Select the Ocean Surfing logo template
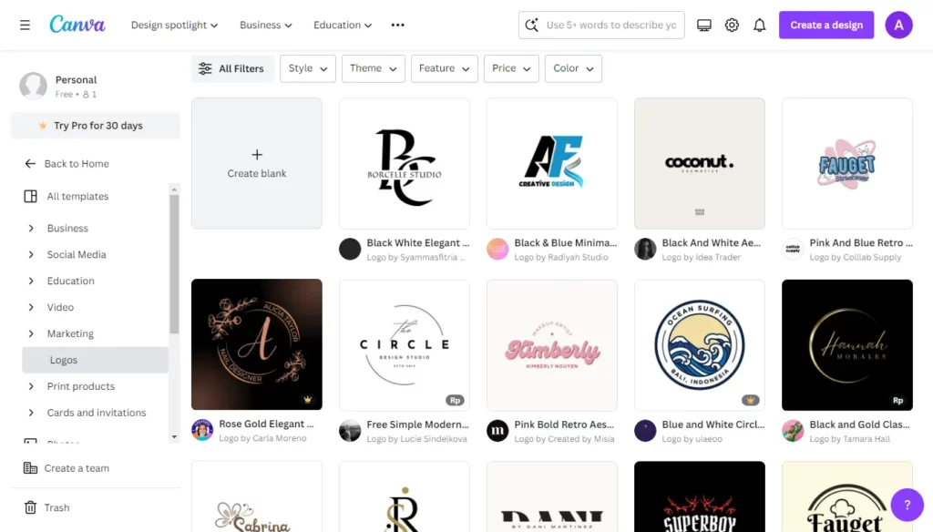This screenshot has width=933, height=532. (x=699, y=344)
